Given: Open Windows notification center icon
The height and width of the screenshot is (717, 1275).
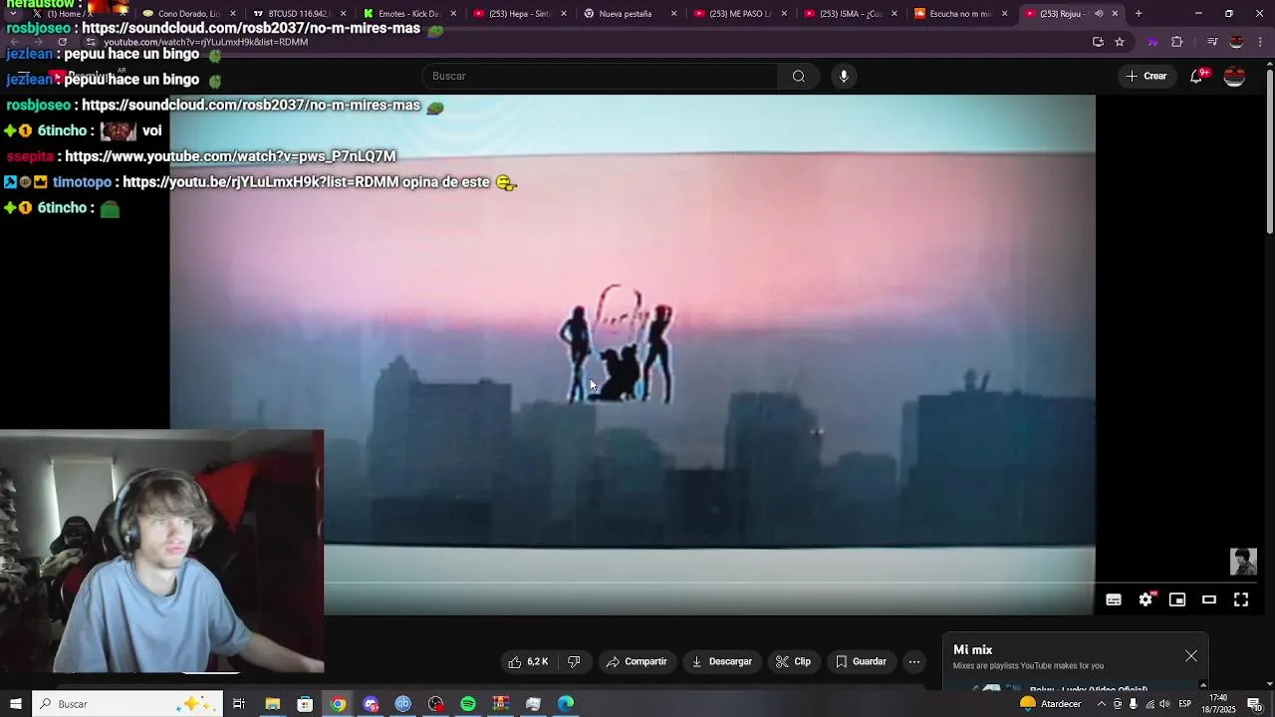Looking at the screenshot, I should tap(1255, 704).
